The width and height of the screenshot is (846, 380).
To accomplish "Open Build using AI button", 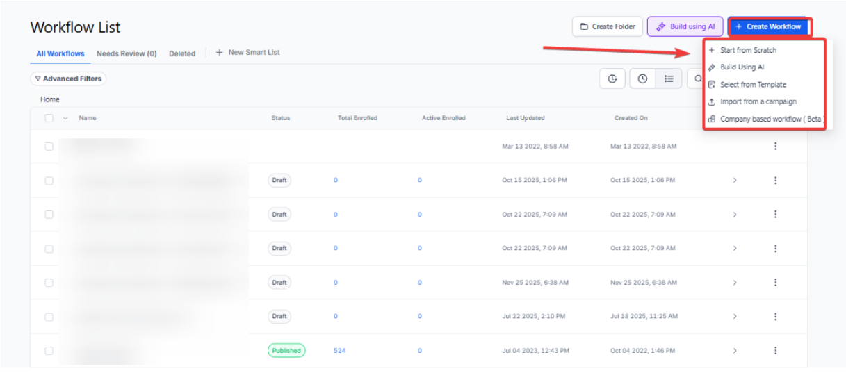I will [x=685, y=26].
